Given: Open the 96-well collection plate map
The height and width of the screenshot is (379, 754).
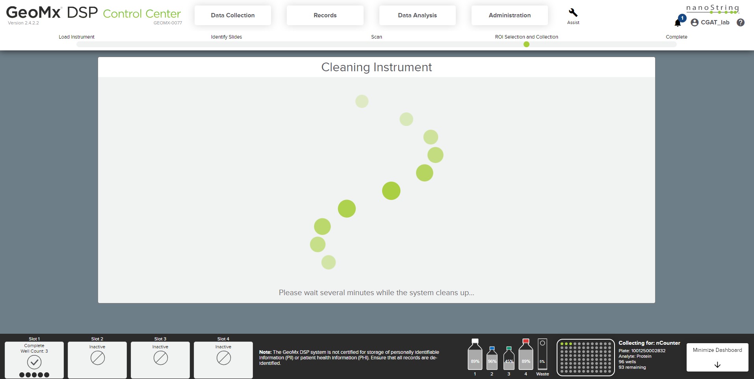Looking at the screenshot, I should 586,357.
